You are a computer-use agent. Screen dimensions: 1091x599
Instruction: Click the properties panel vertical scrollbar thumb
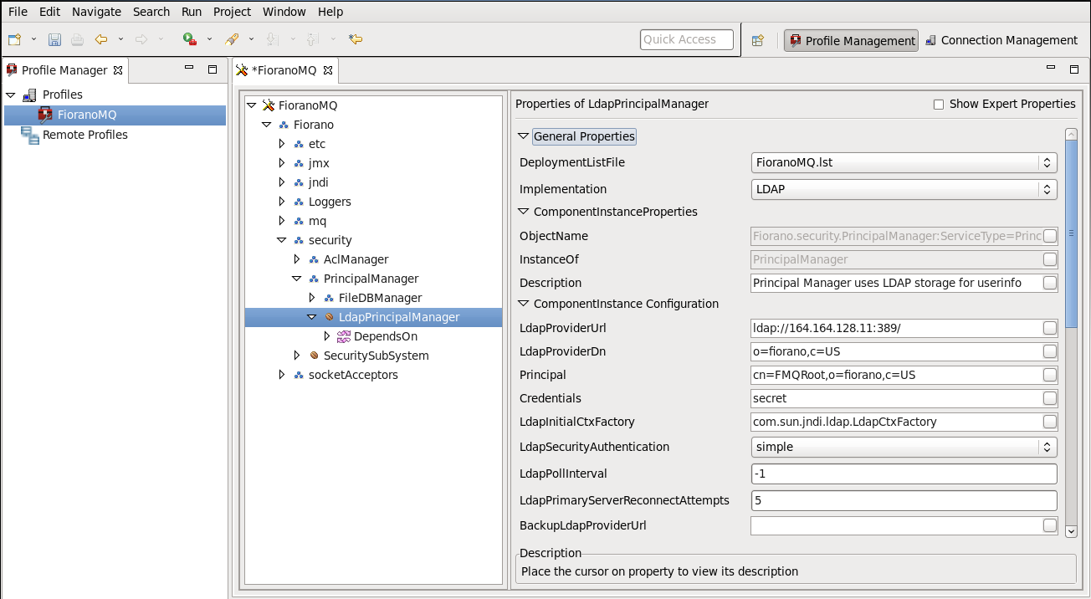[1071, 234]
